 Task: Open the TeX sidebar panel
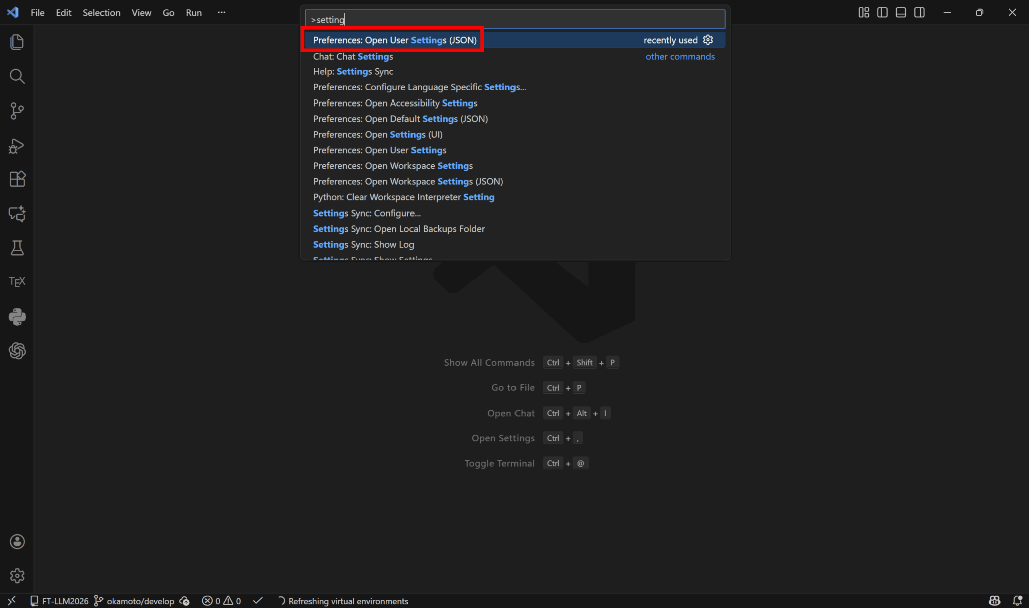tap(17, 282)
